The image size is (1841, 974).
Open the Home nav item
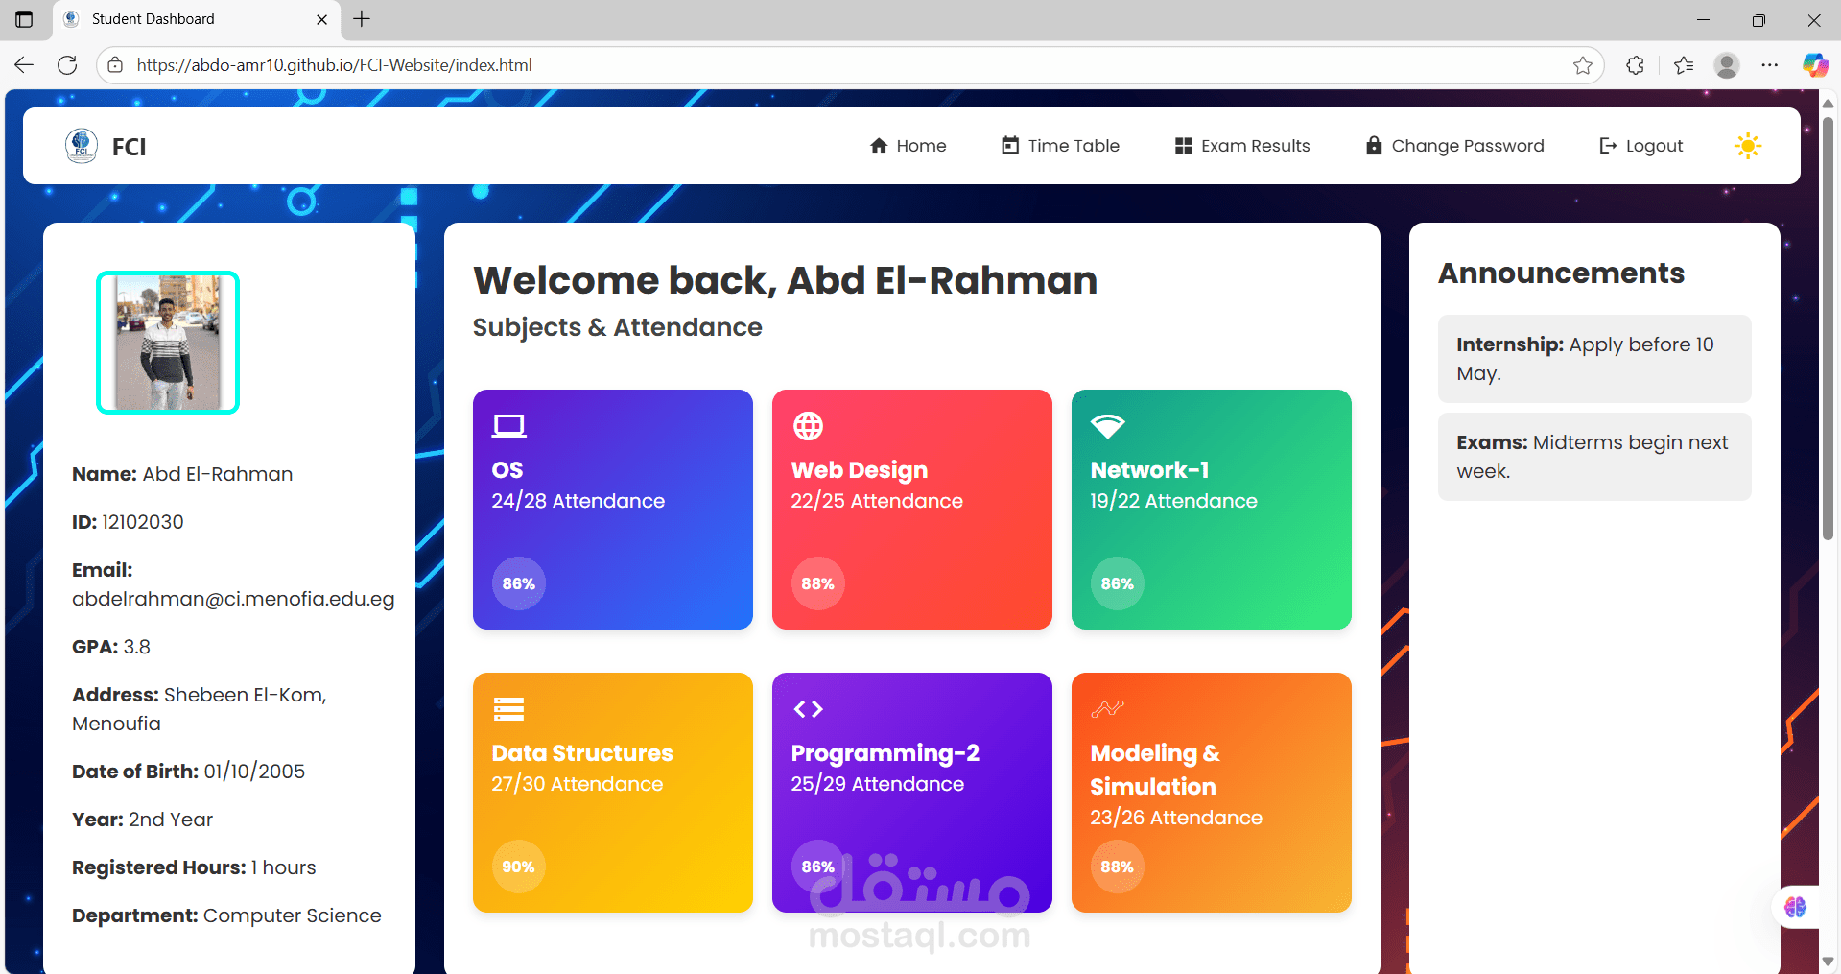click(x=908, y=146)
